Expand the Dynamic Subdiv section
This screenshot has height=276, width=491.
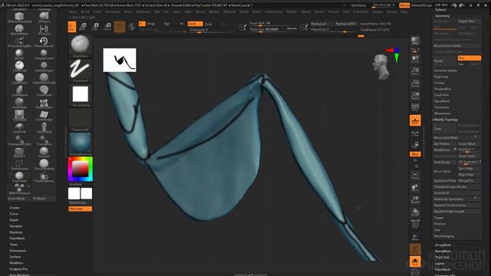coord(446,71)
